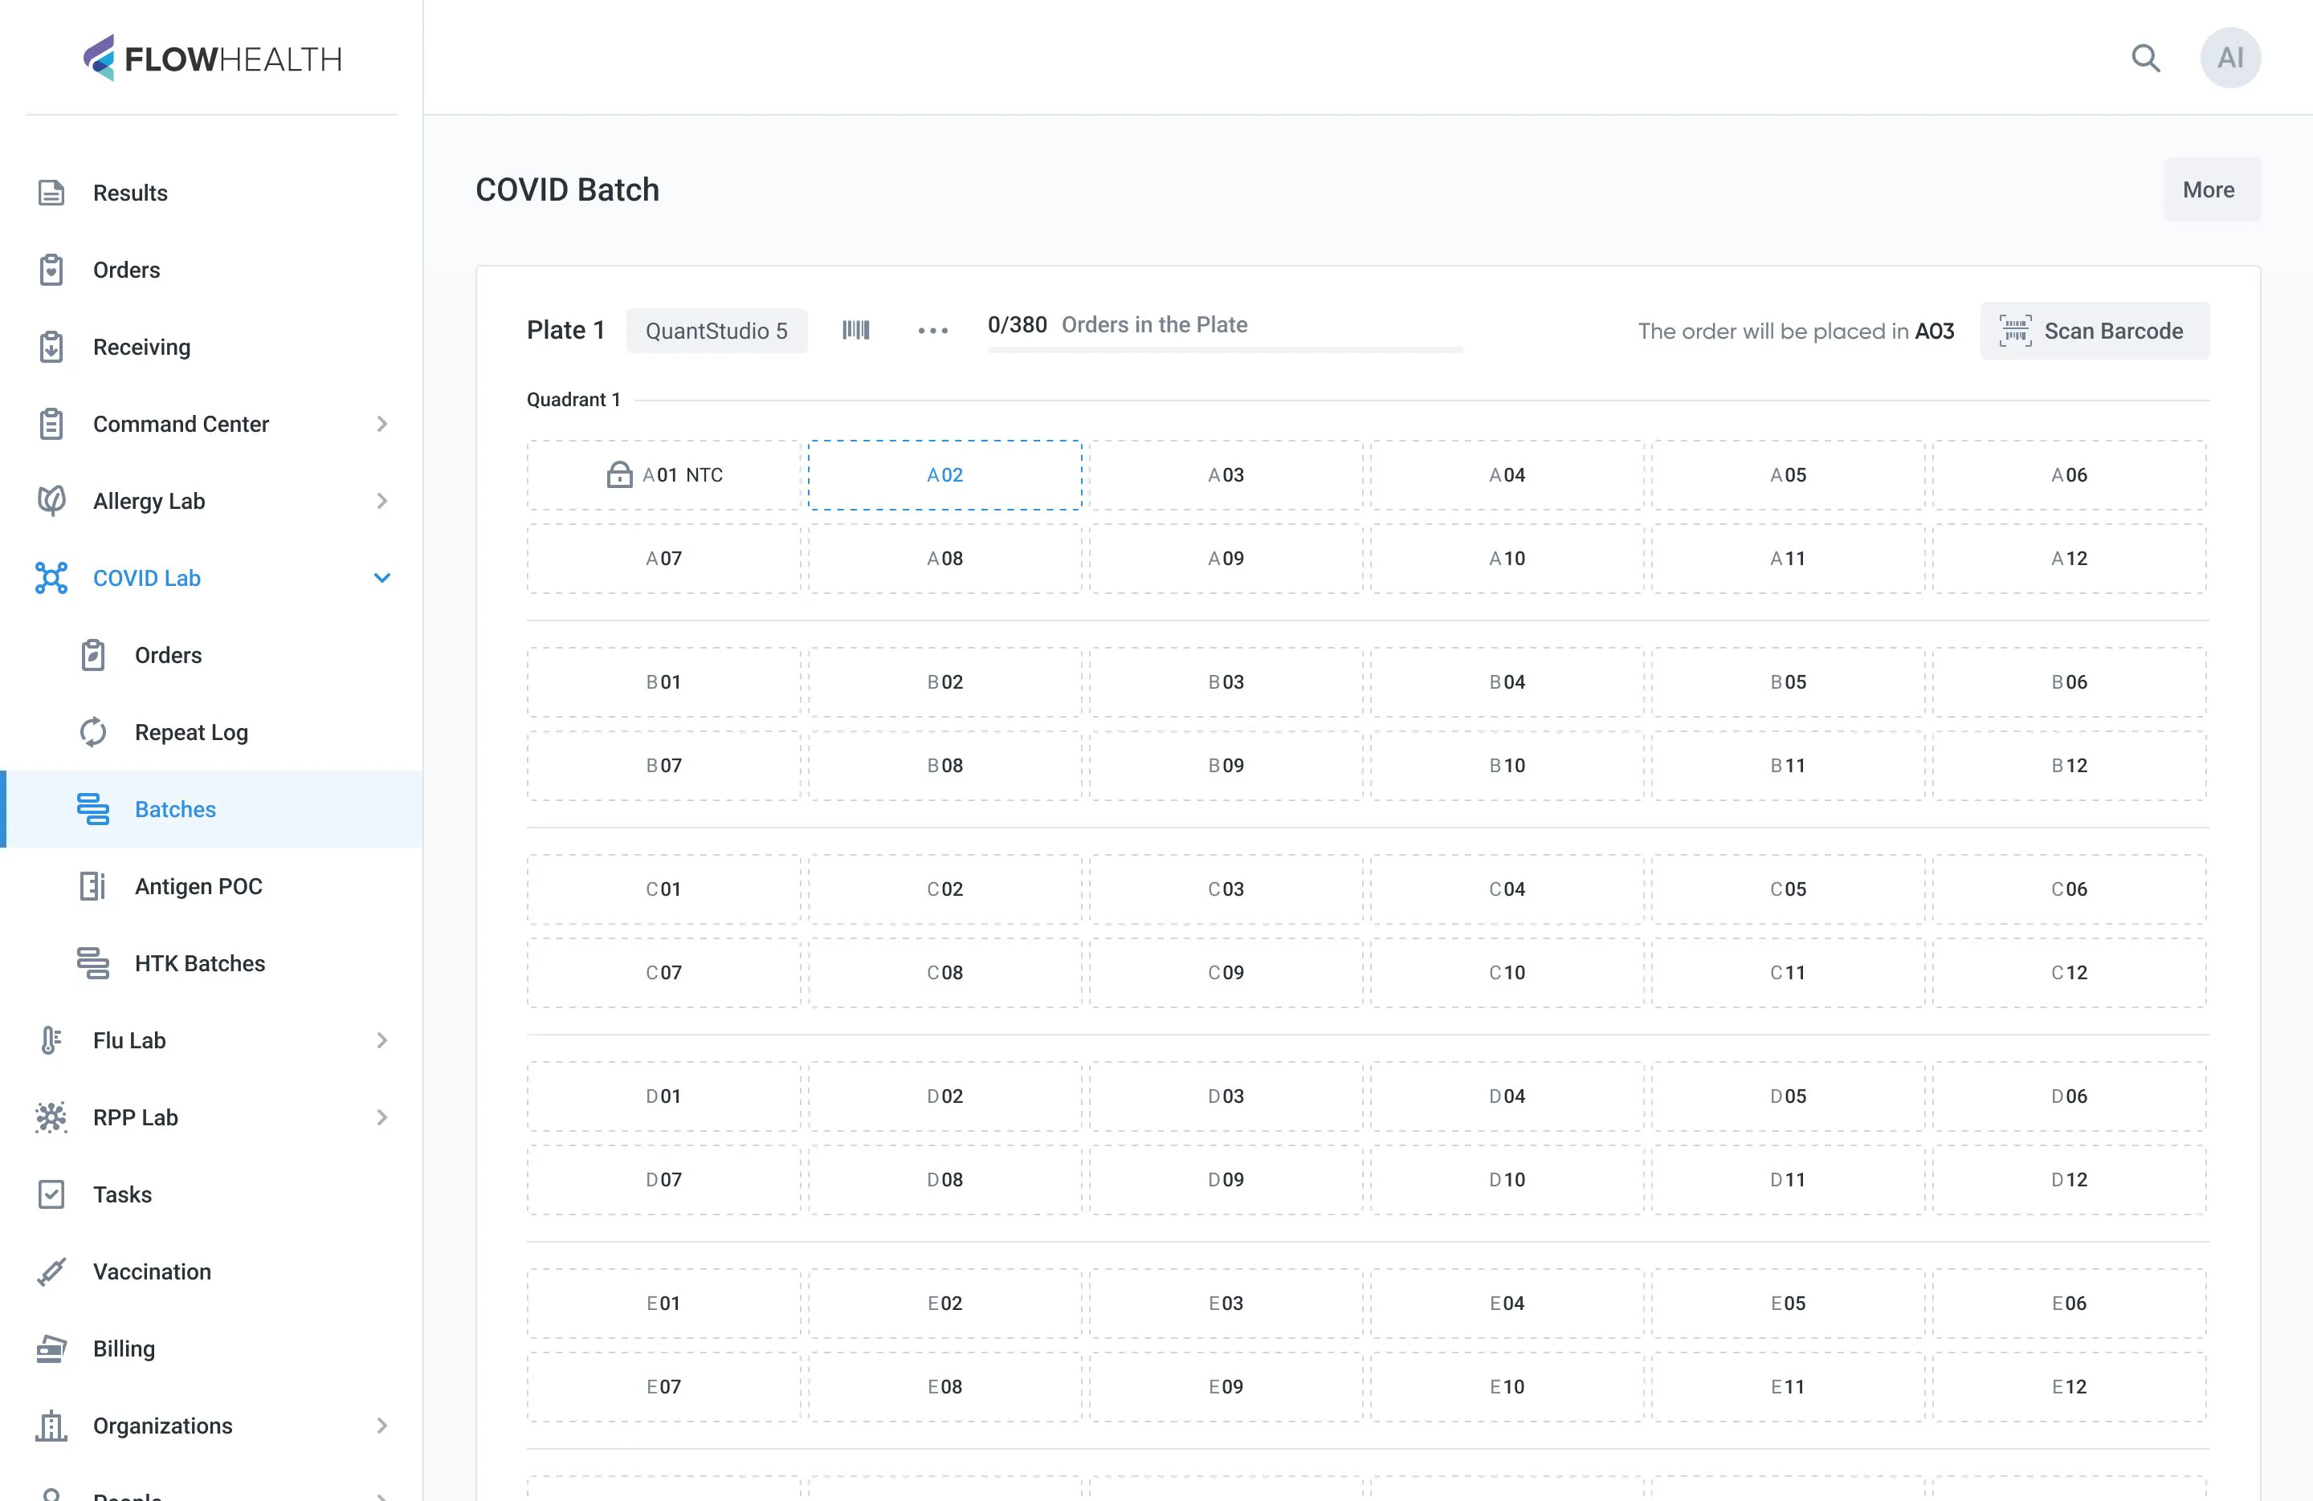Click the Repeat Log circular arrows icon

pos(93,731)
